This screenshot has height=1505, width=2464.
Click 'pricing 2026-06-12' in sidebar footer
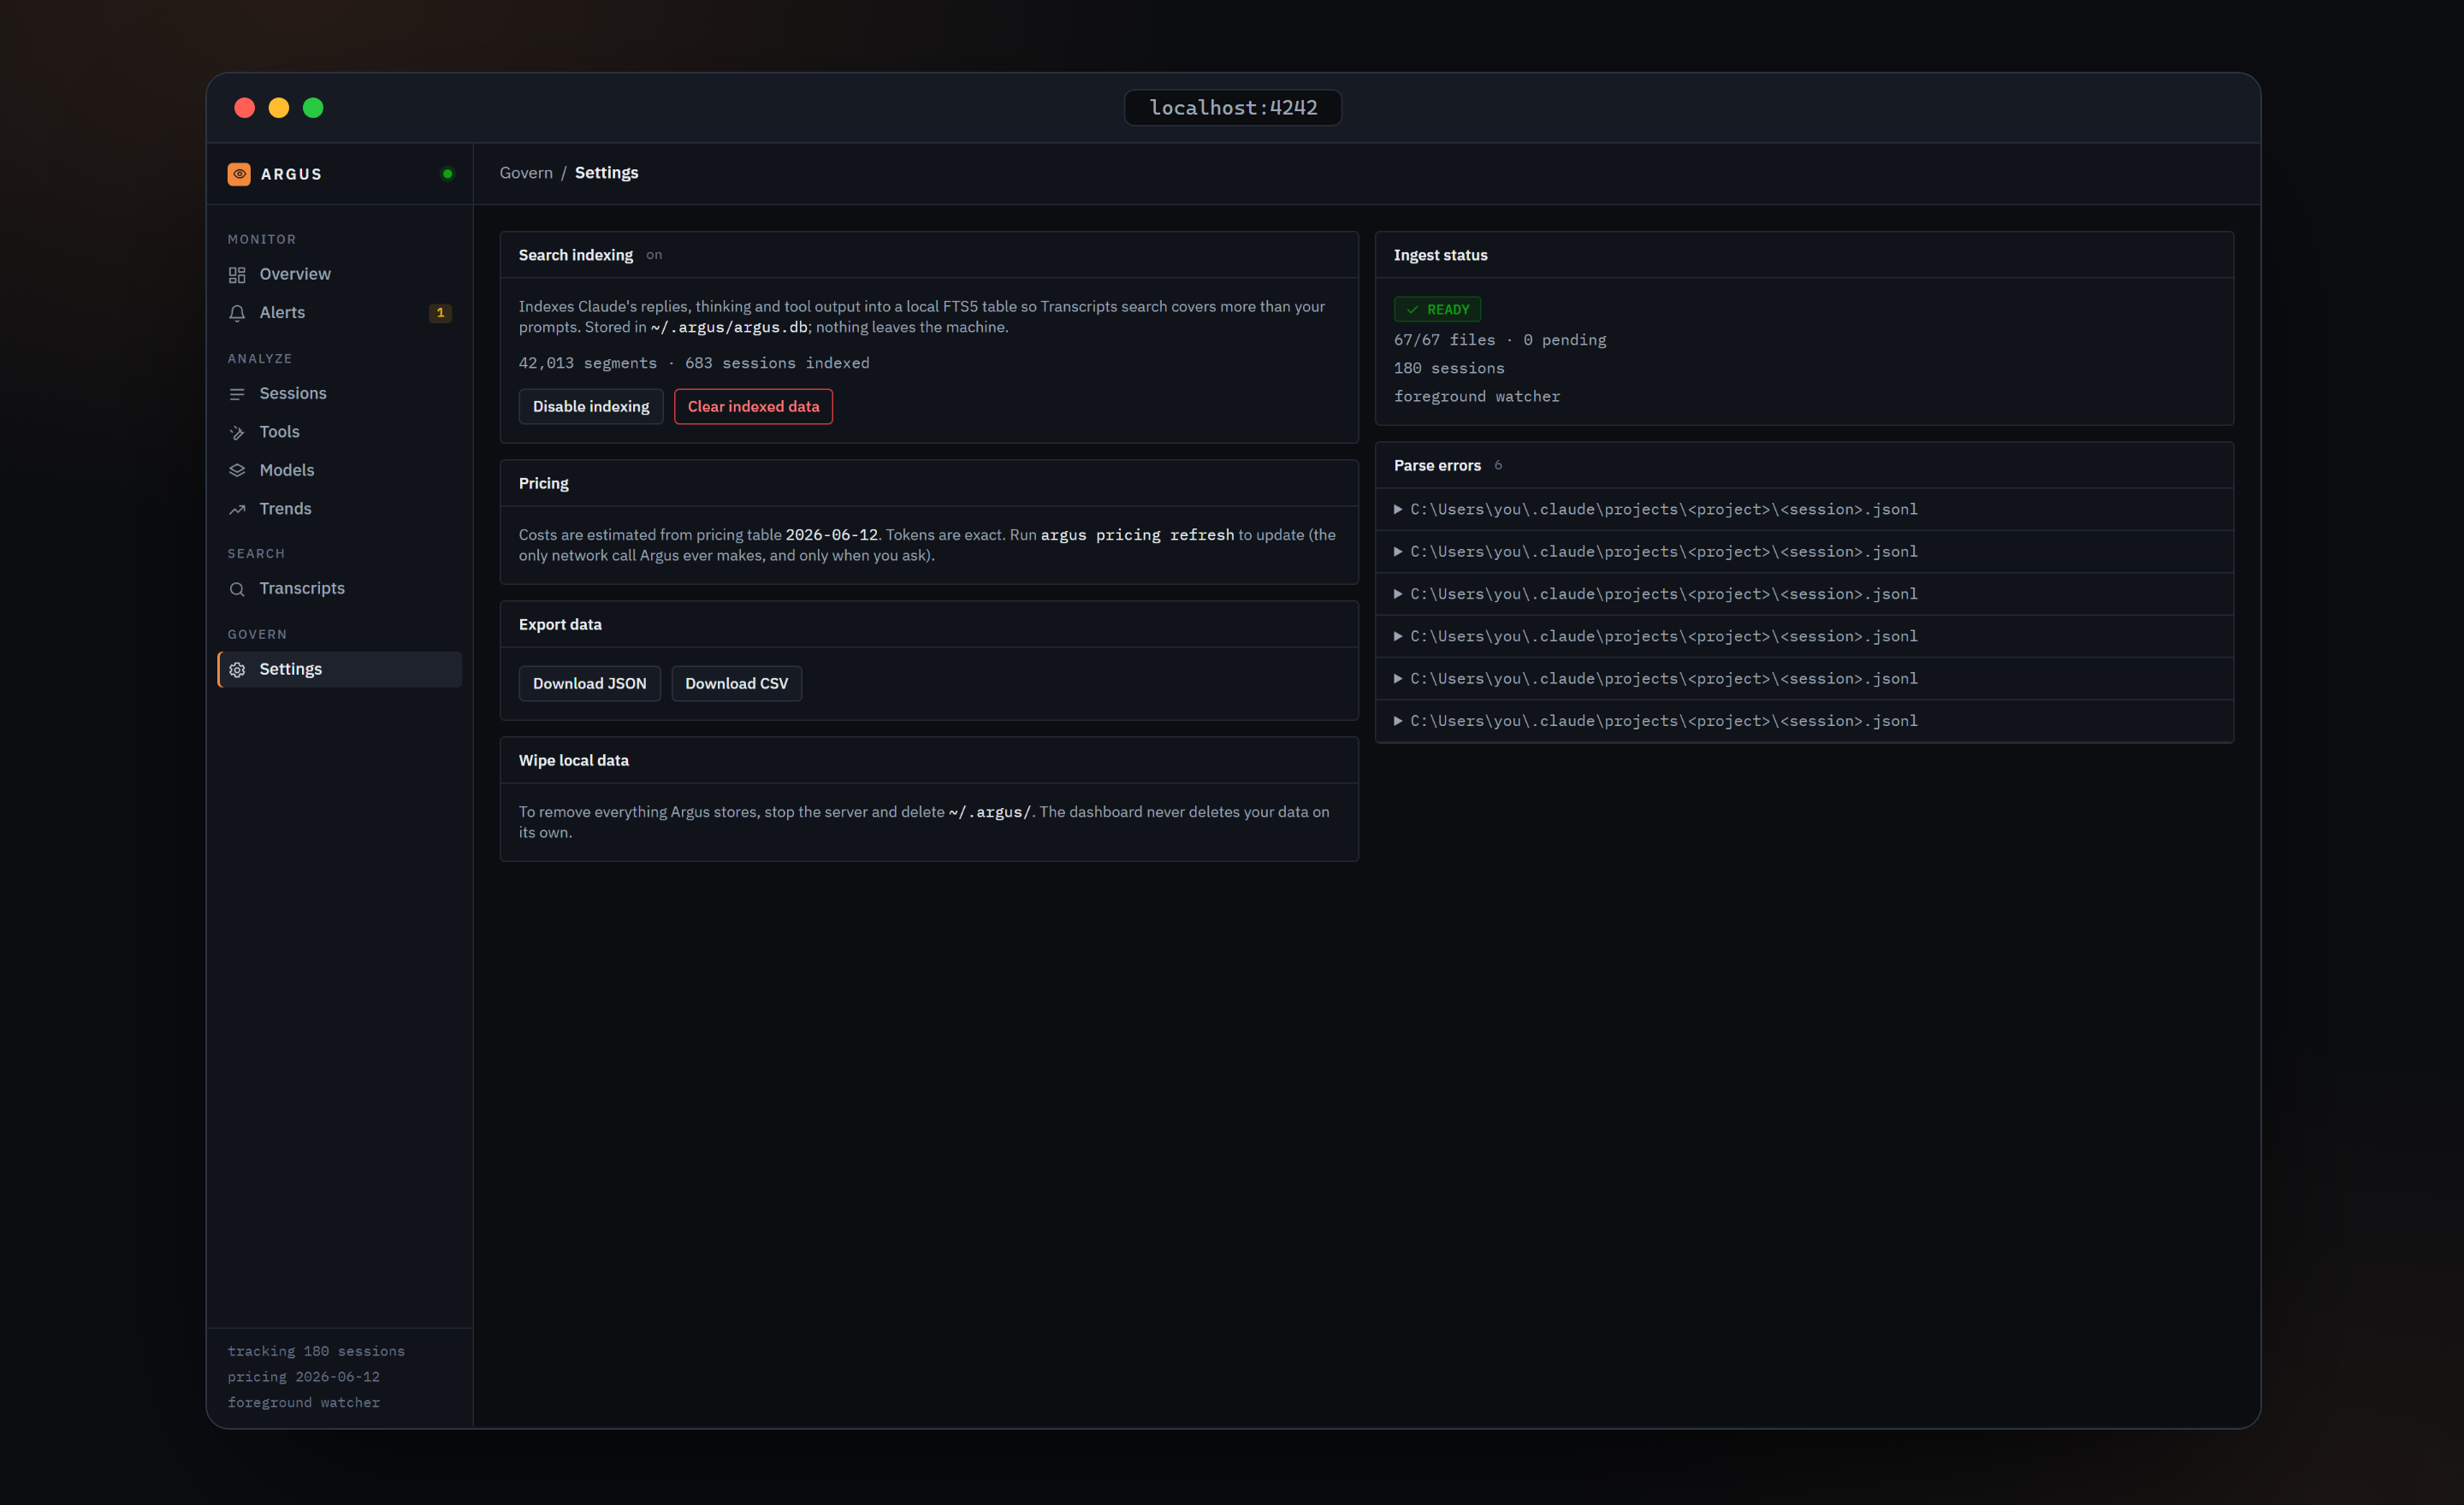pyautogui.click(x=303, y=1377)
